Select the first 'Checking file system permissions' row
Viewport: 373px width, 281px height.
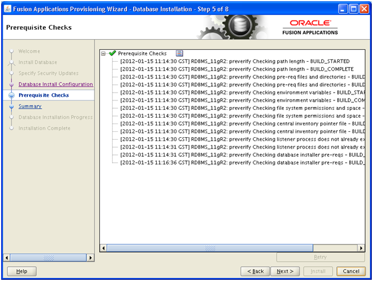pos(242,108)
